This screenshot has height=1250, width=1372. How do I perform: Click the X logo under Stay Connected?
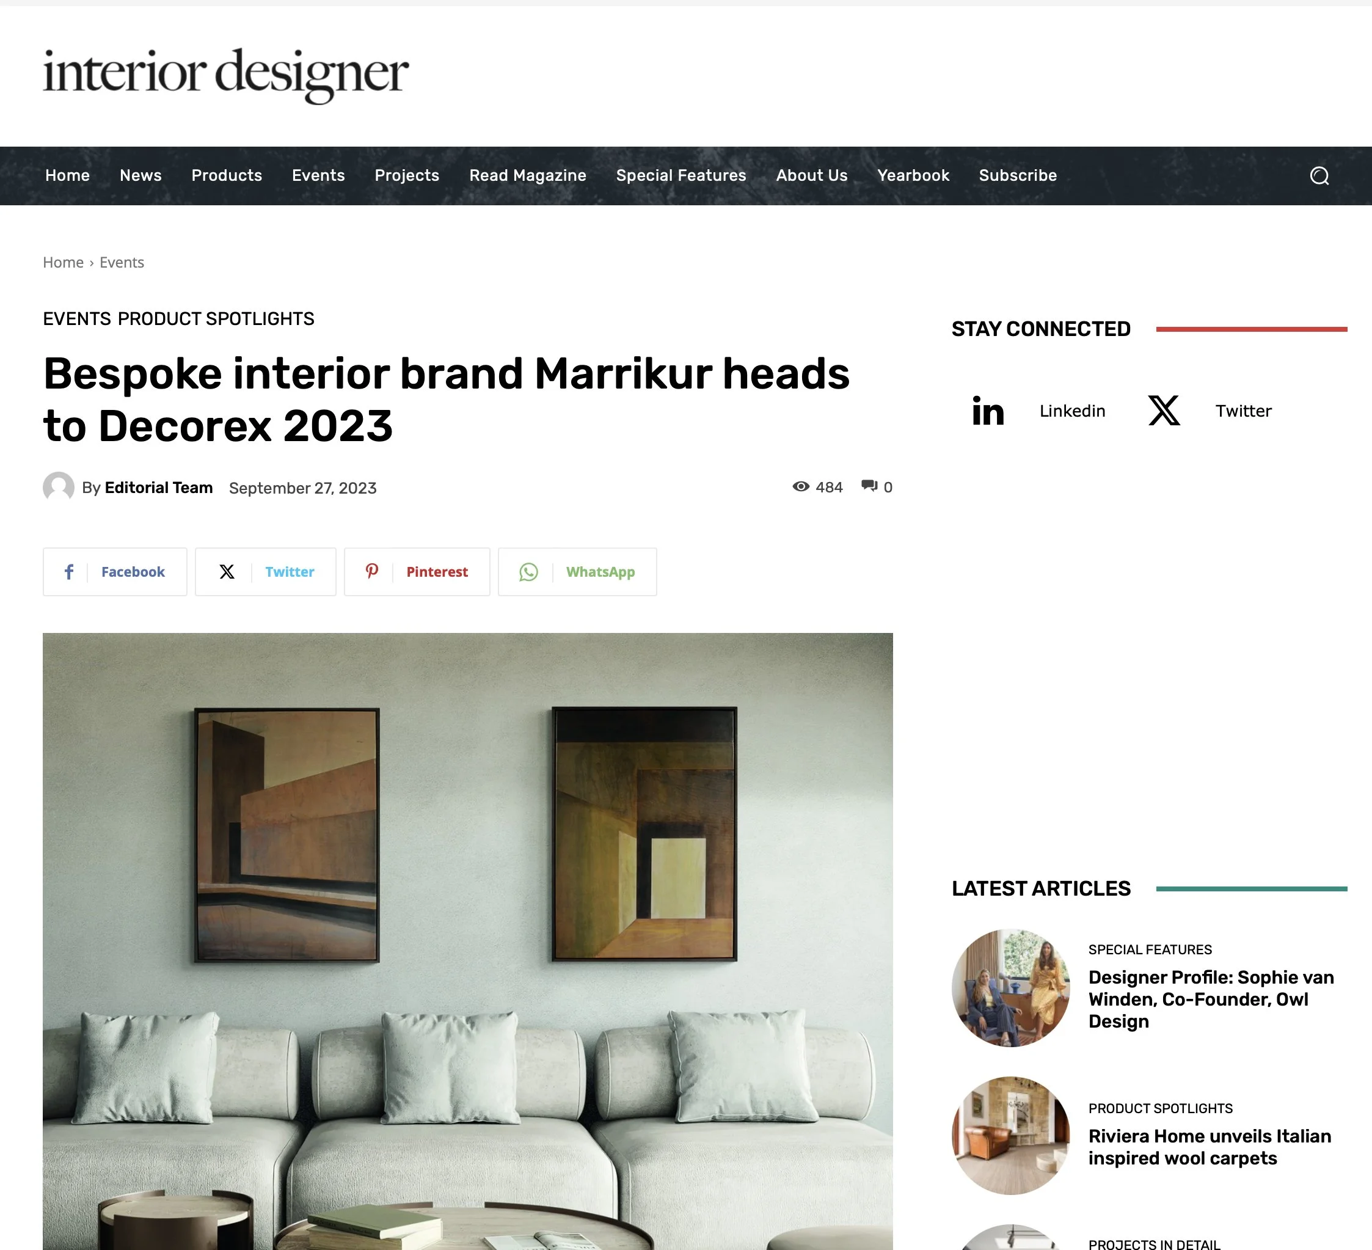[1164, 411]
